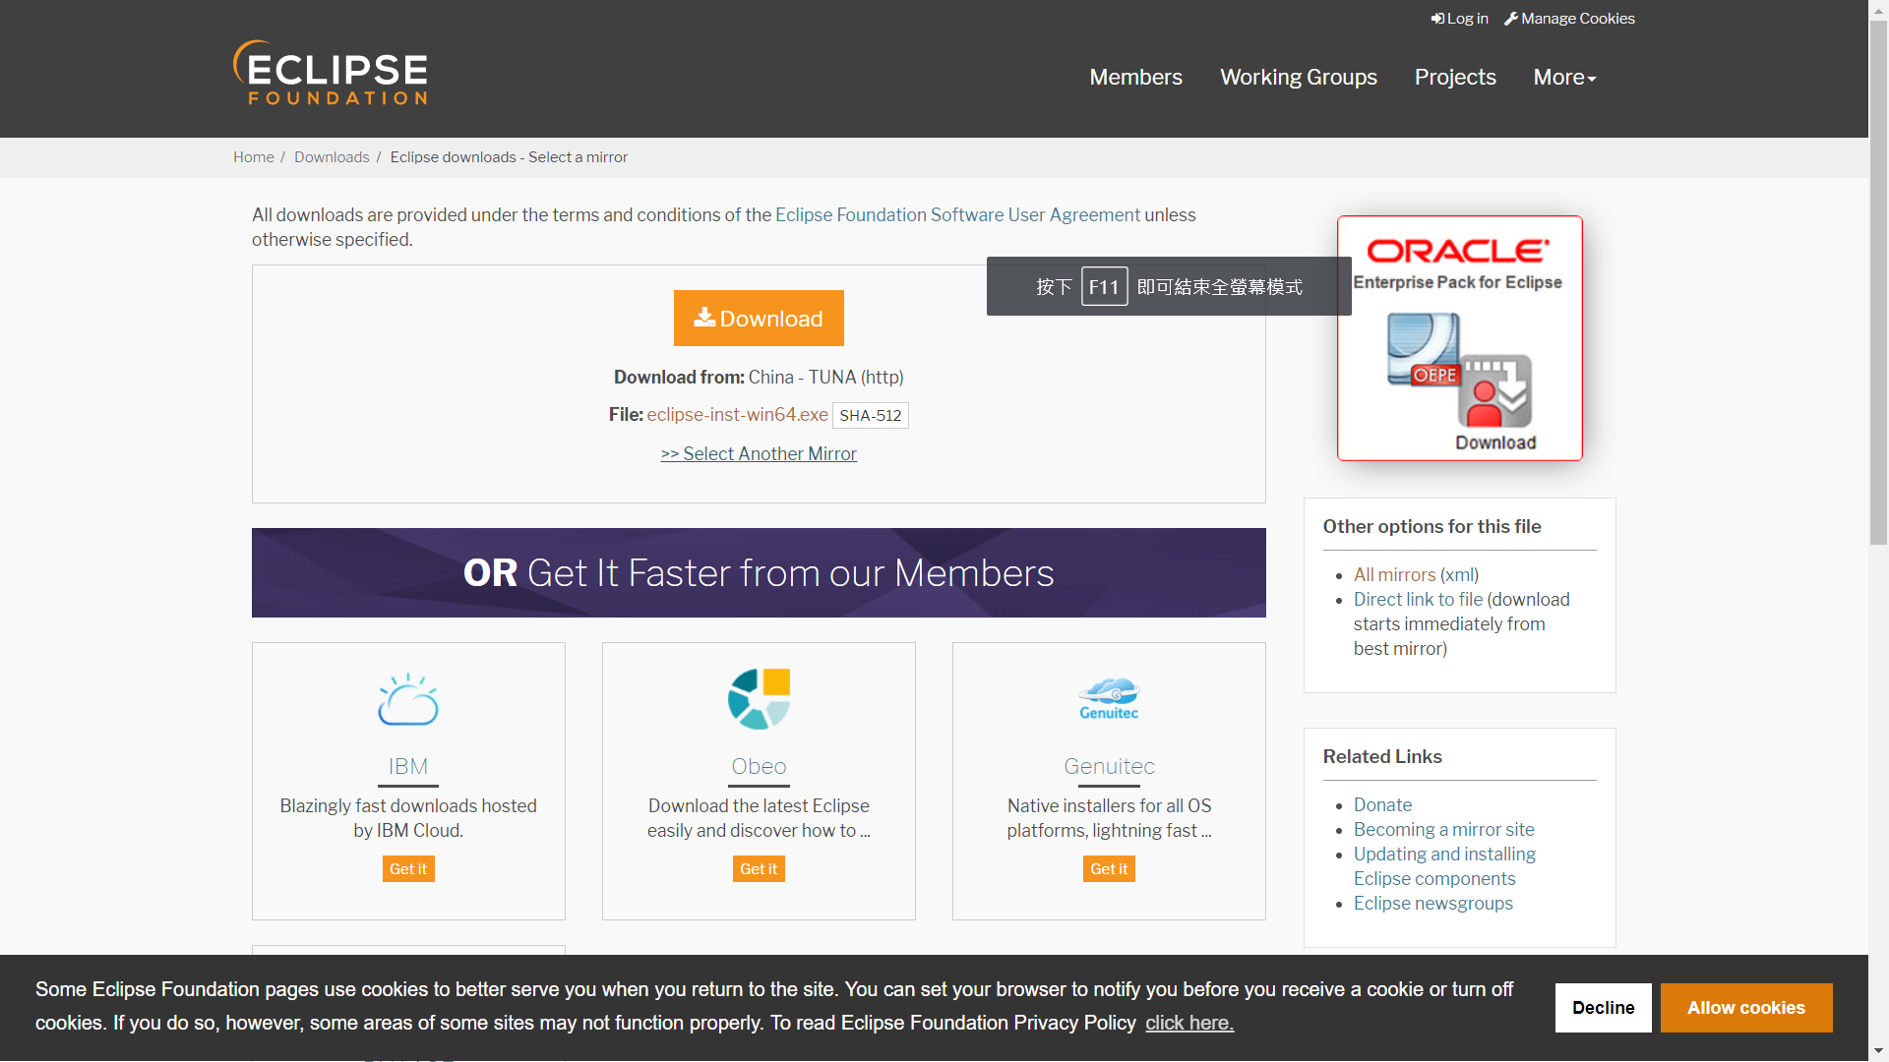
Task: Open the Working Groups menu item
Action: tap(1298, 78)
